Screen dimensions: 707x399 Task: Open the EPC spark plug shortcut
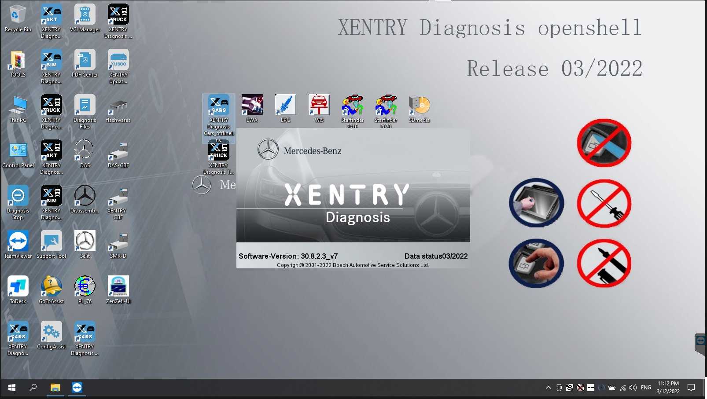[x=285, y=109]
